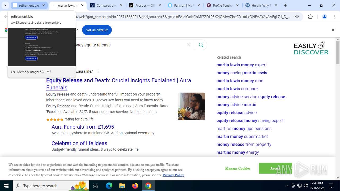Click the taskbar search box
340x191 pixels.
[x=51, y=186]
